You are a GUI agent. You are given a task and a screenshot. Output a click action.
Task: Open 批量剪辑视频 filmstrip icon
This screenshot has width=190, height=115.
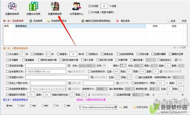(55, 6)
